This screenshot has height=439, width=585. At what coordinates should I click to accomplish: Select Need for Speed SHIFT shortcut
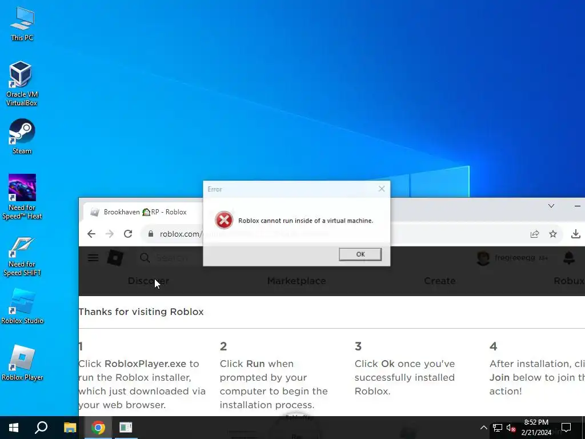pos(22,257)
